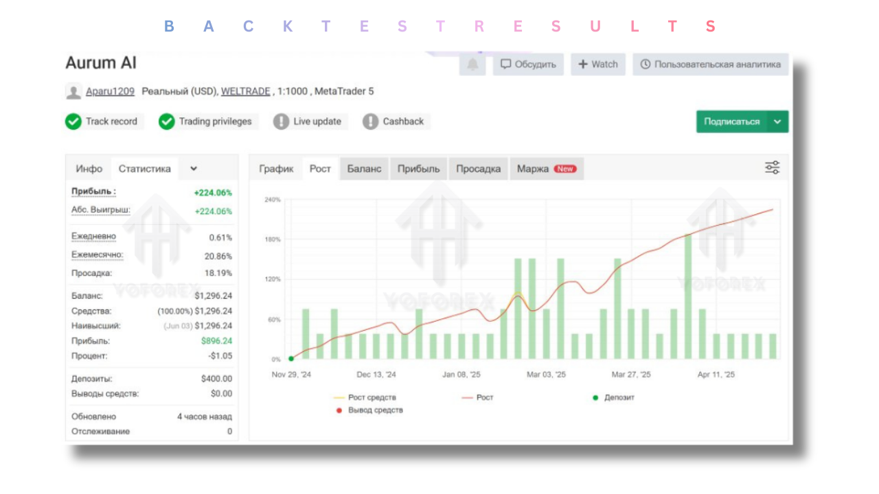Click the notification bell icon
This screenshot has width=879, height=494.
tap(472, 64)
